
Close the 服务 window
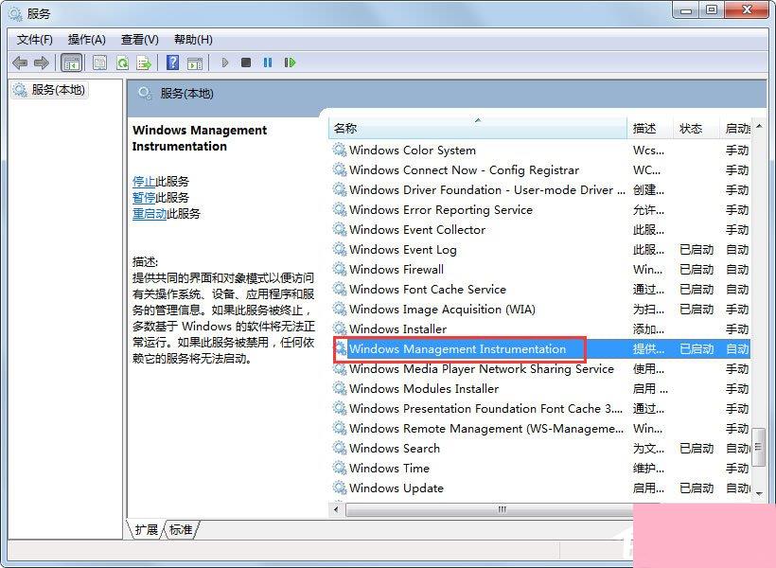point(748,10)
